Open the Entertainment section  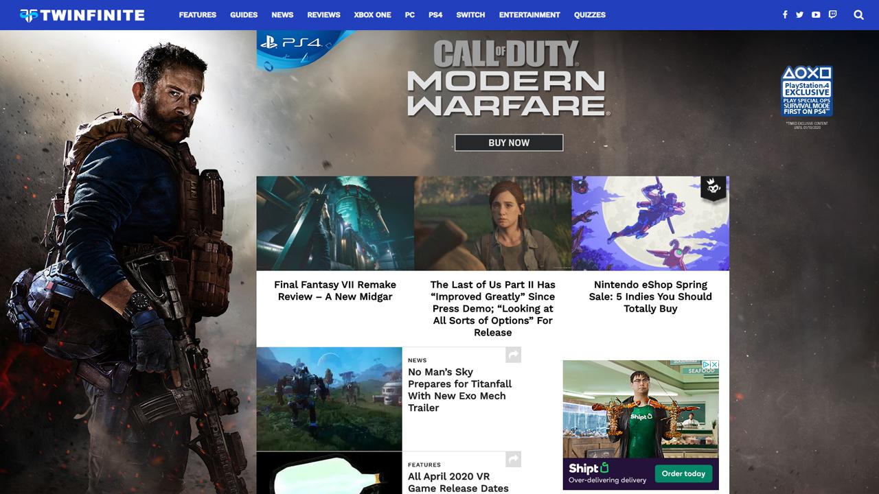click(529, 14)
